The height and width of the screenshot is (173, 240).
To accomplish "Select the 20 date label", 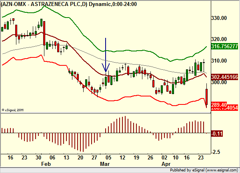I will (80, 157).
